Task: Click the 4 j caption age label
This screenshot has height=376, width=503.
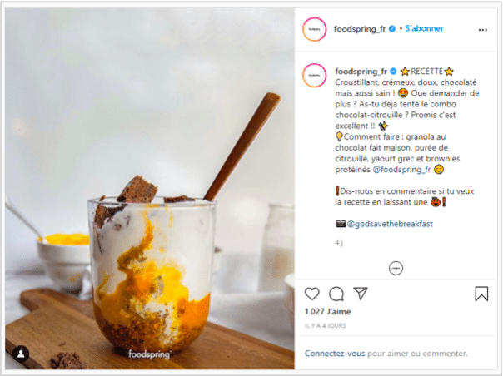Action: tap(339, 242)
